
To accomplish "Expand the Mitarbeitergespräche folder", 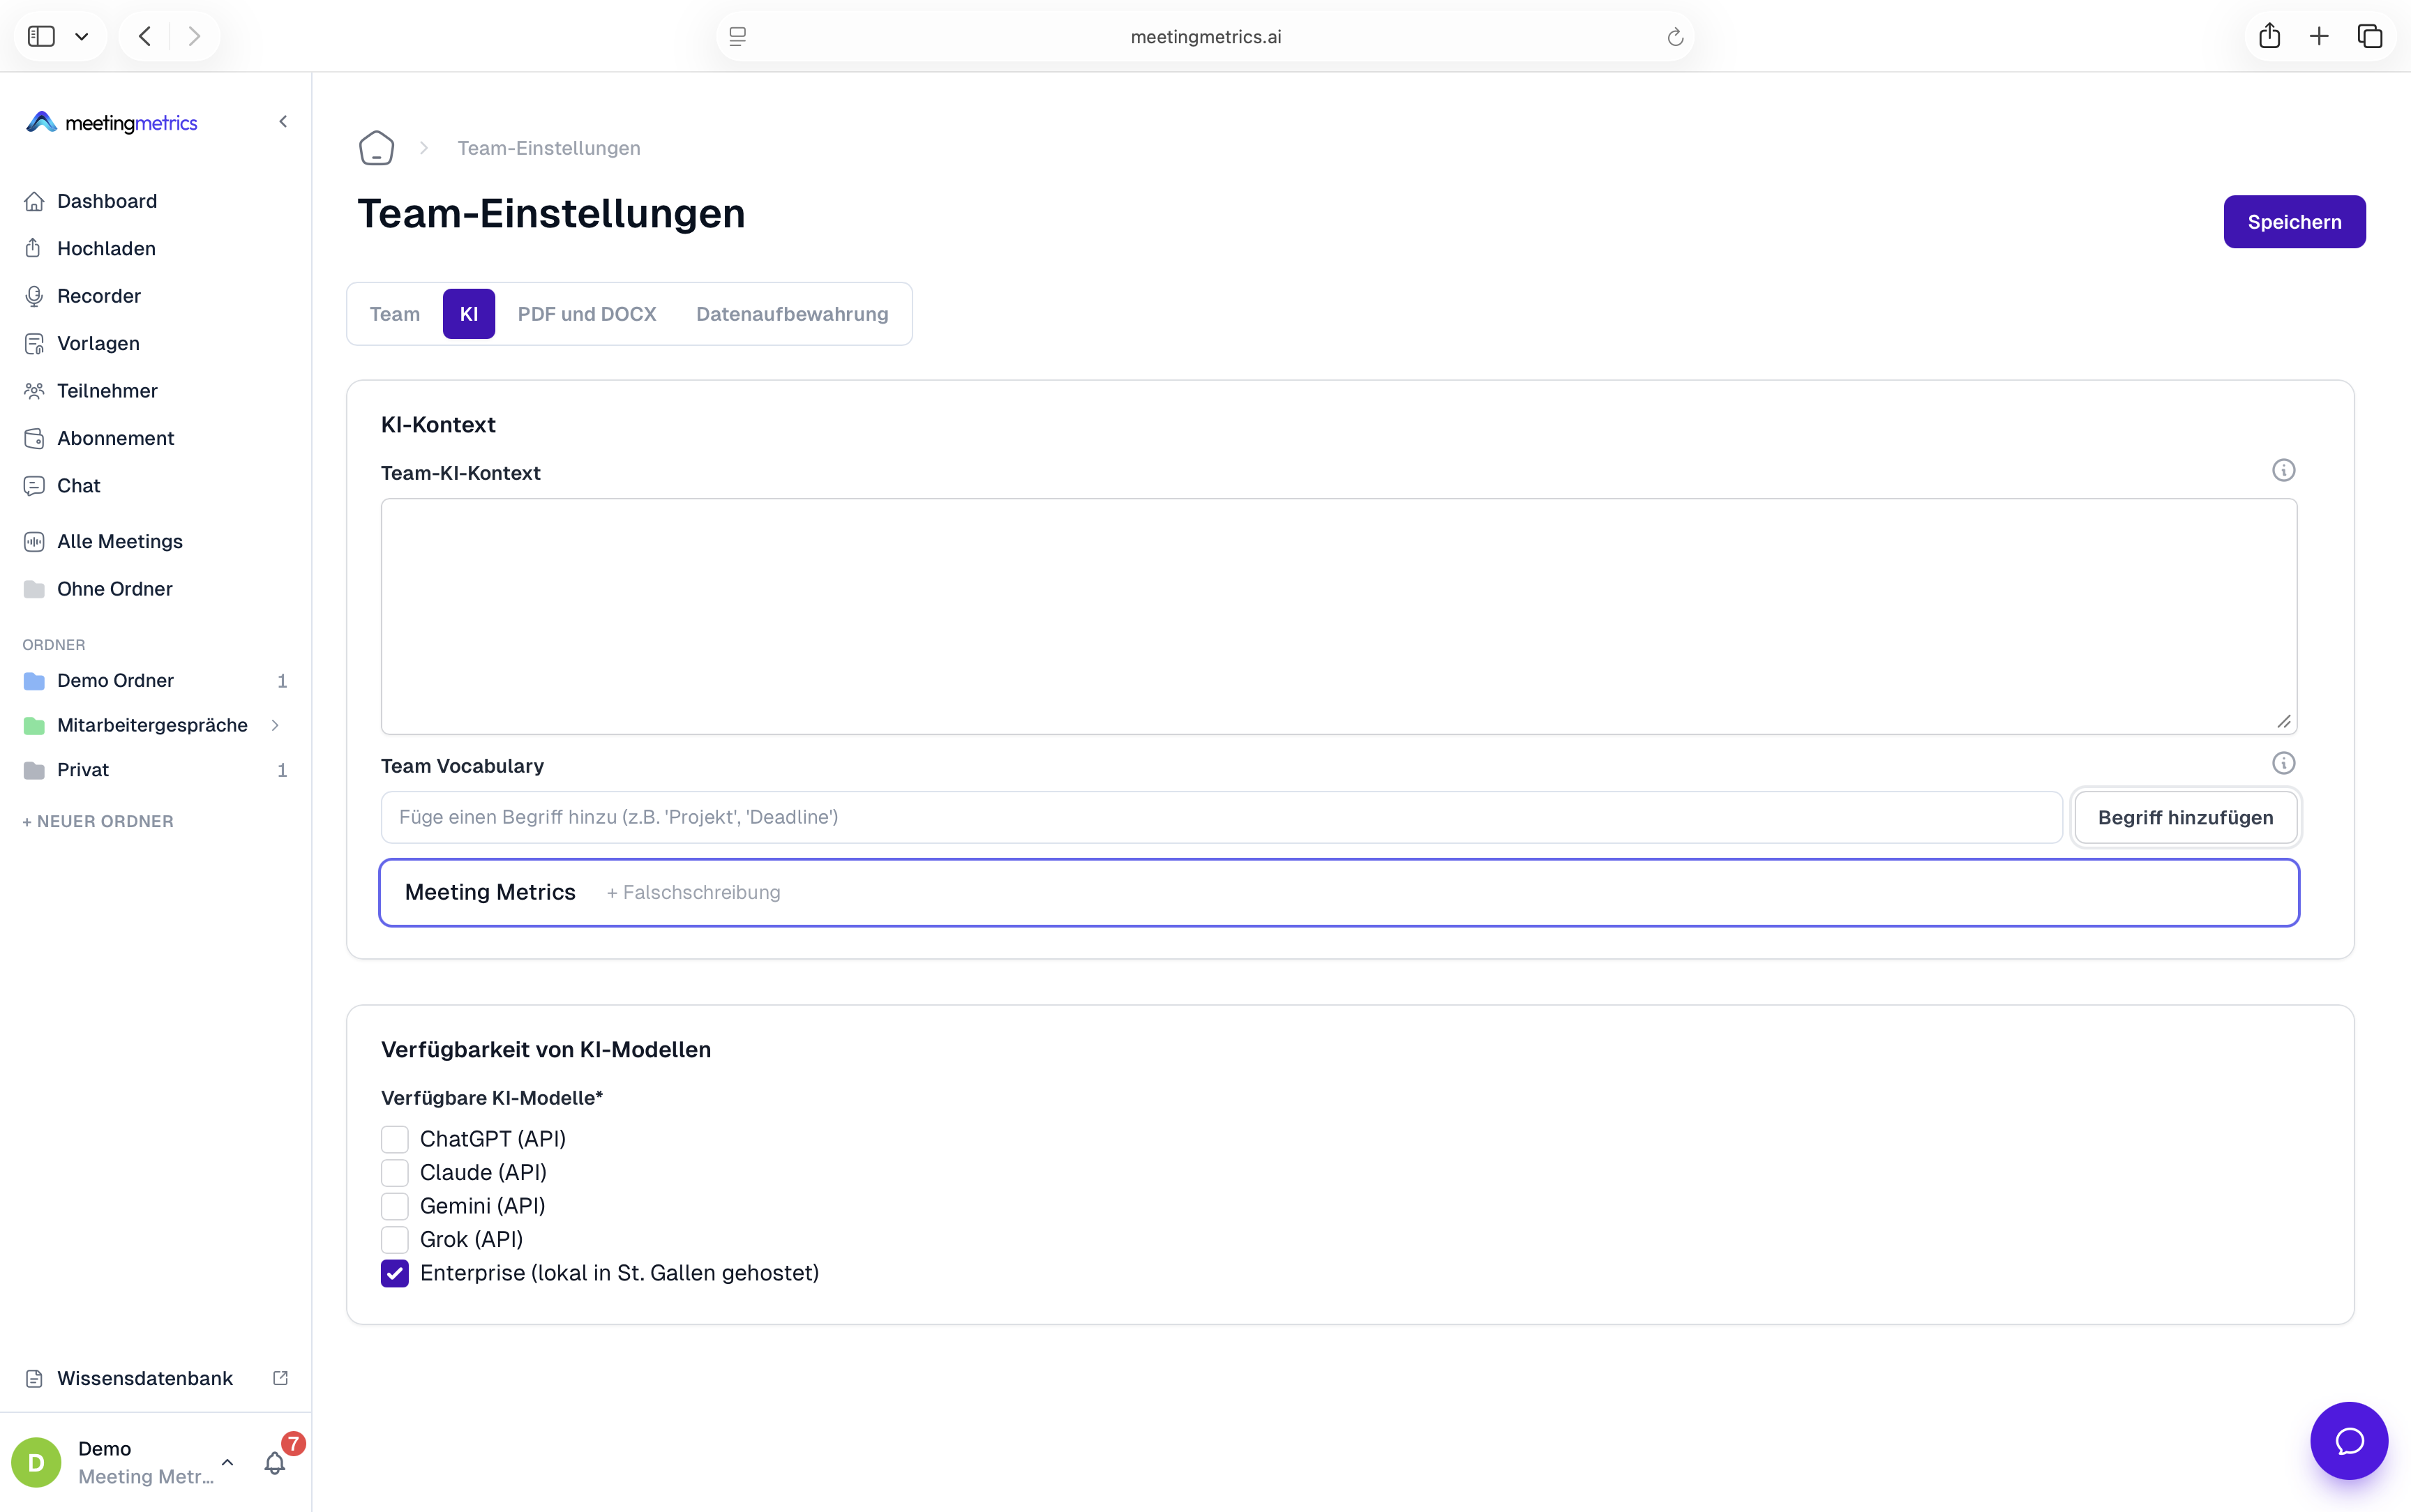I will point(275,725).
